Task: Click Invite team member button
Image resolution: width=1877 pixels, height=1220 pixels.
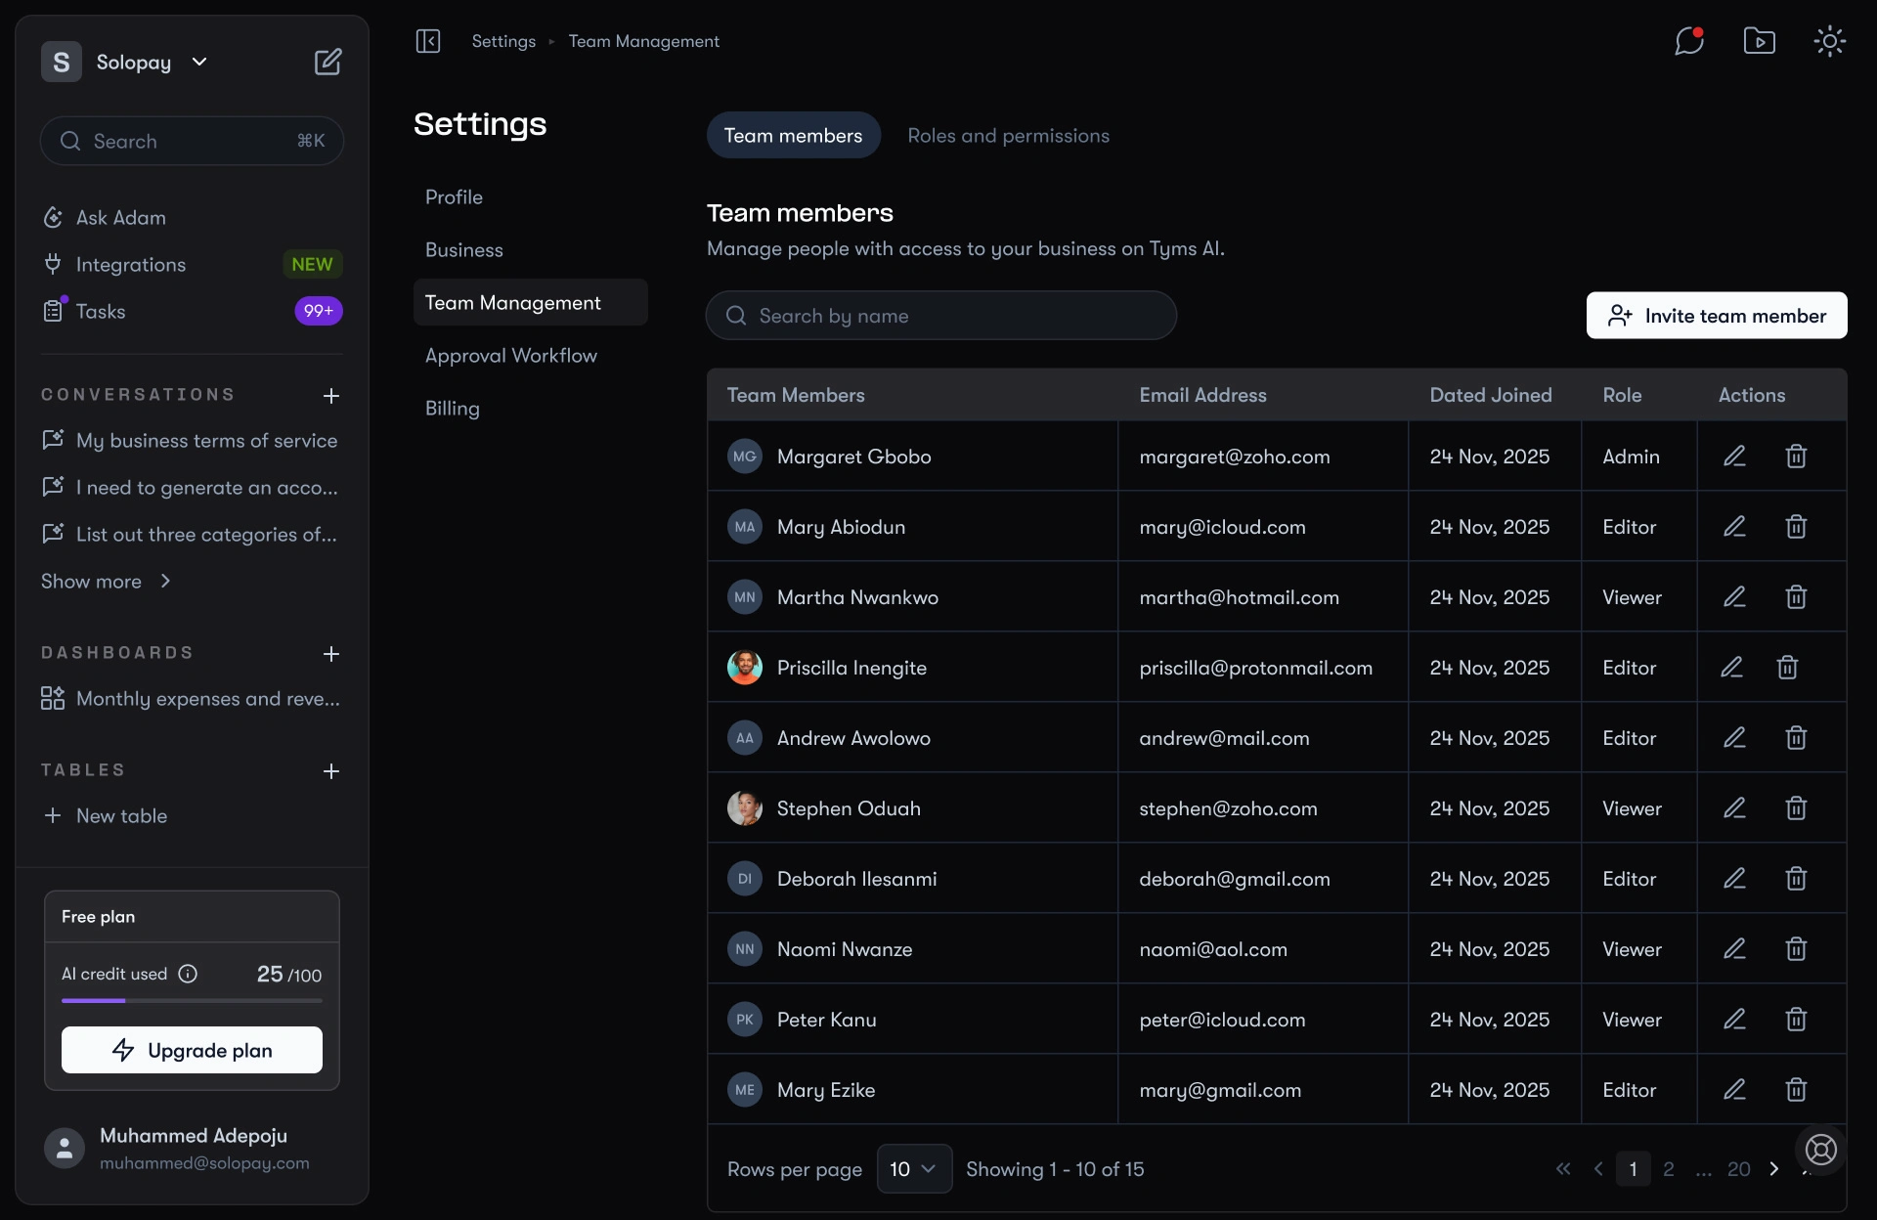Action: coord(1716,316)
